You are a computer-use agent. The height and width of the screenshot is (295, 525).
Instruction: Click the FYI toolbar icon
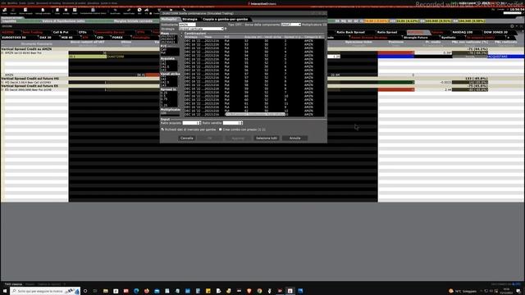[146, 11]
